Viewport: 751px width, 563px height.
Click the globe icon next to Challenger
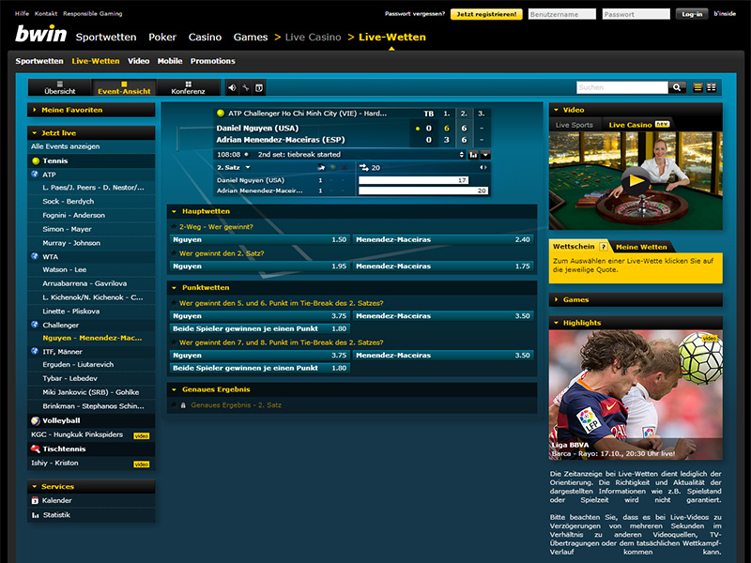(x=35, y=325)
